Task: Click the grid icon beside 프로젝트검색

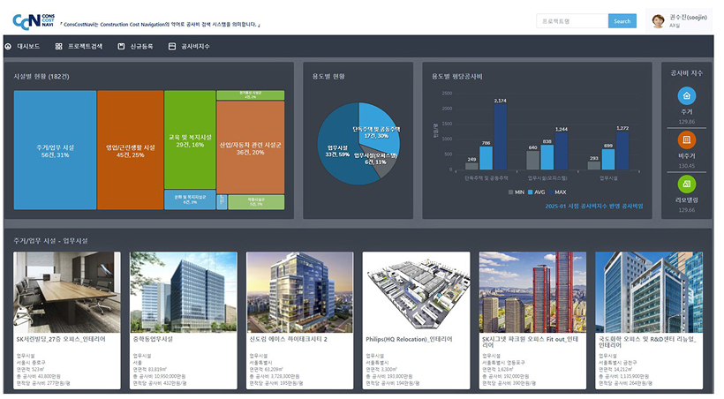Action: click(x=58, y=46)
